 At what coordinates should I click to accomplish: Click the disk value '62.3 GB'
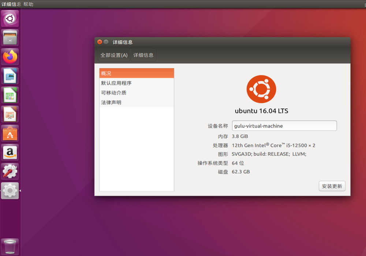coord(241,172)
